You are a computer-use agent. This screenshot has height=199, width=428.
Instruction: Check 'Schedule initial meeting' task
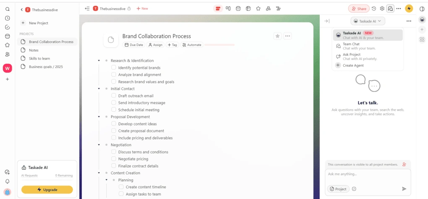(114, 110)
